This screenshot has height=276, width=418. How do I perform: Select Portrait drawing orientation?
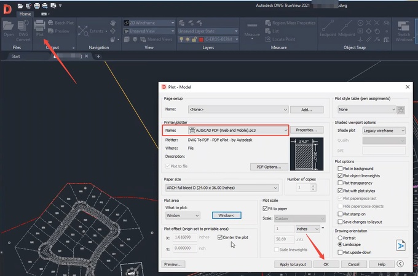pyautogui.click(x=340, y=238)
